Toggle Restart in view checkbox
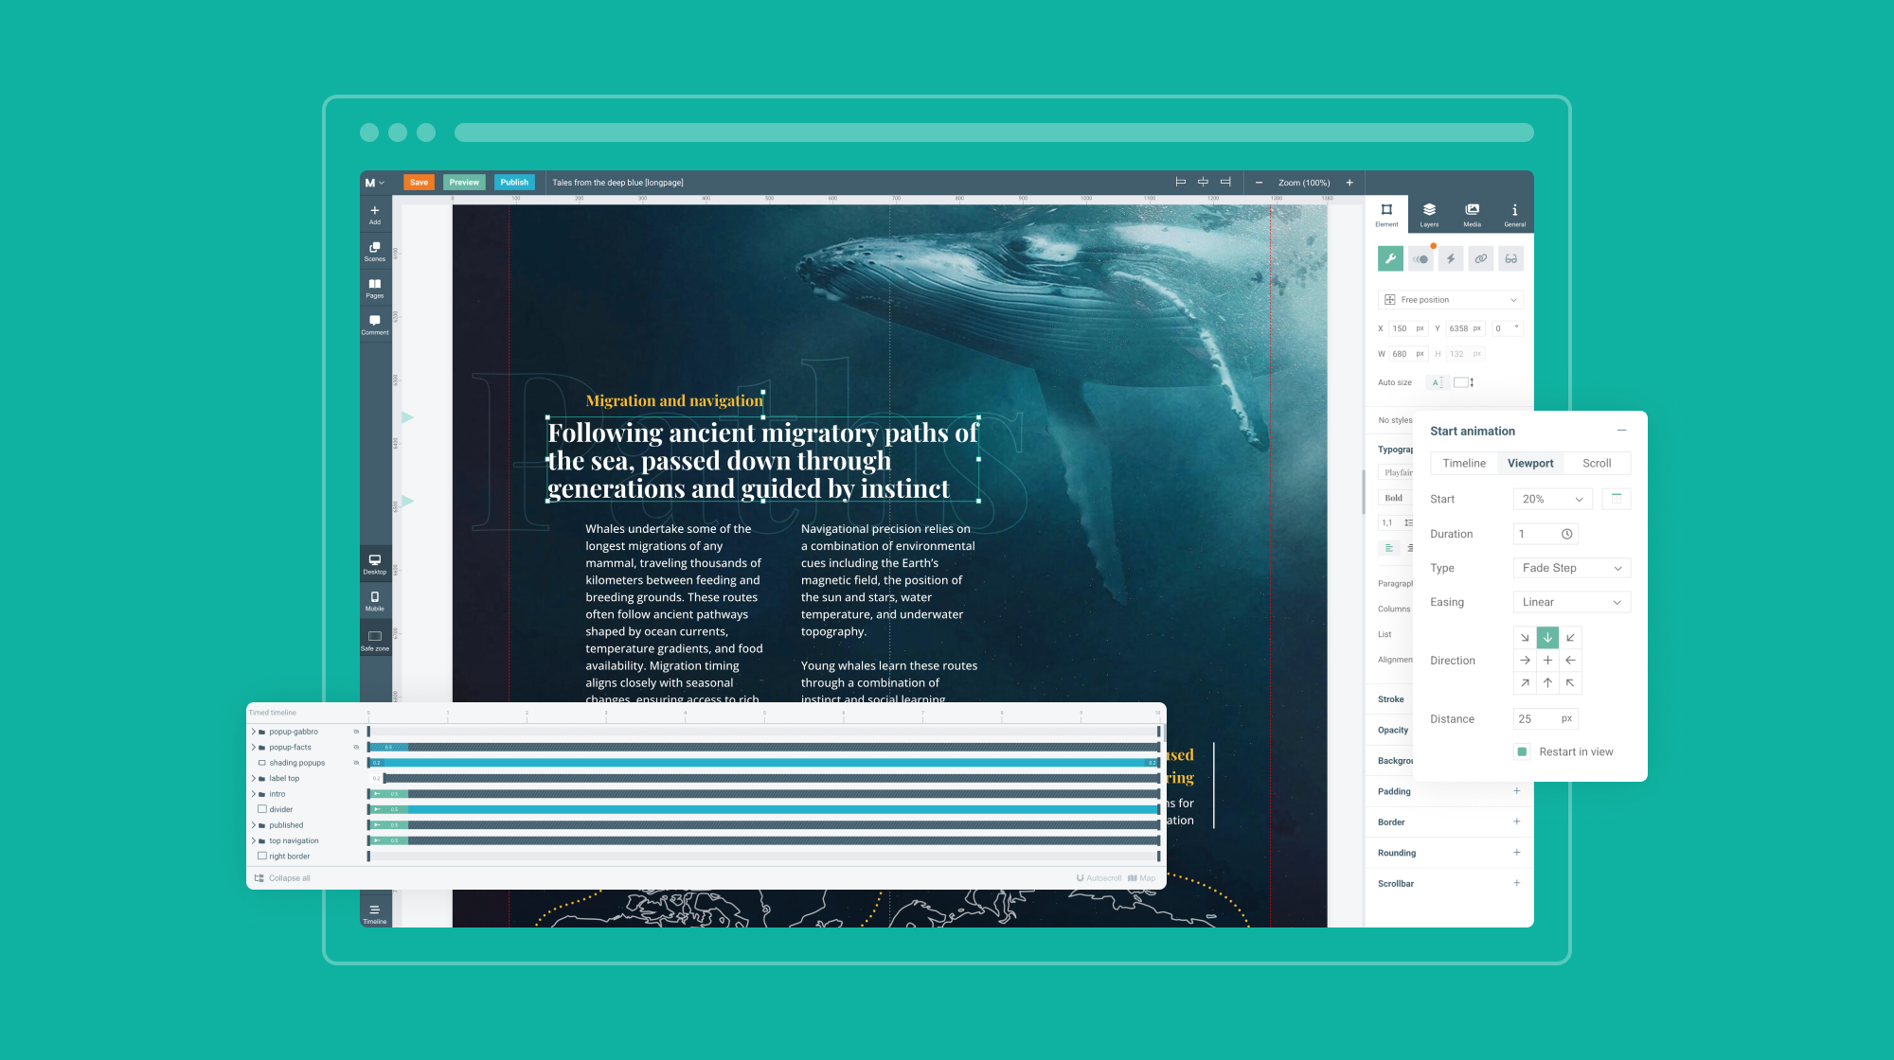The image size is (1894, 1060). [x=1522, y=751]
